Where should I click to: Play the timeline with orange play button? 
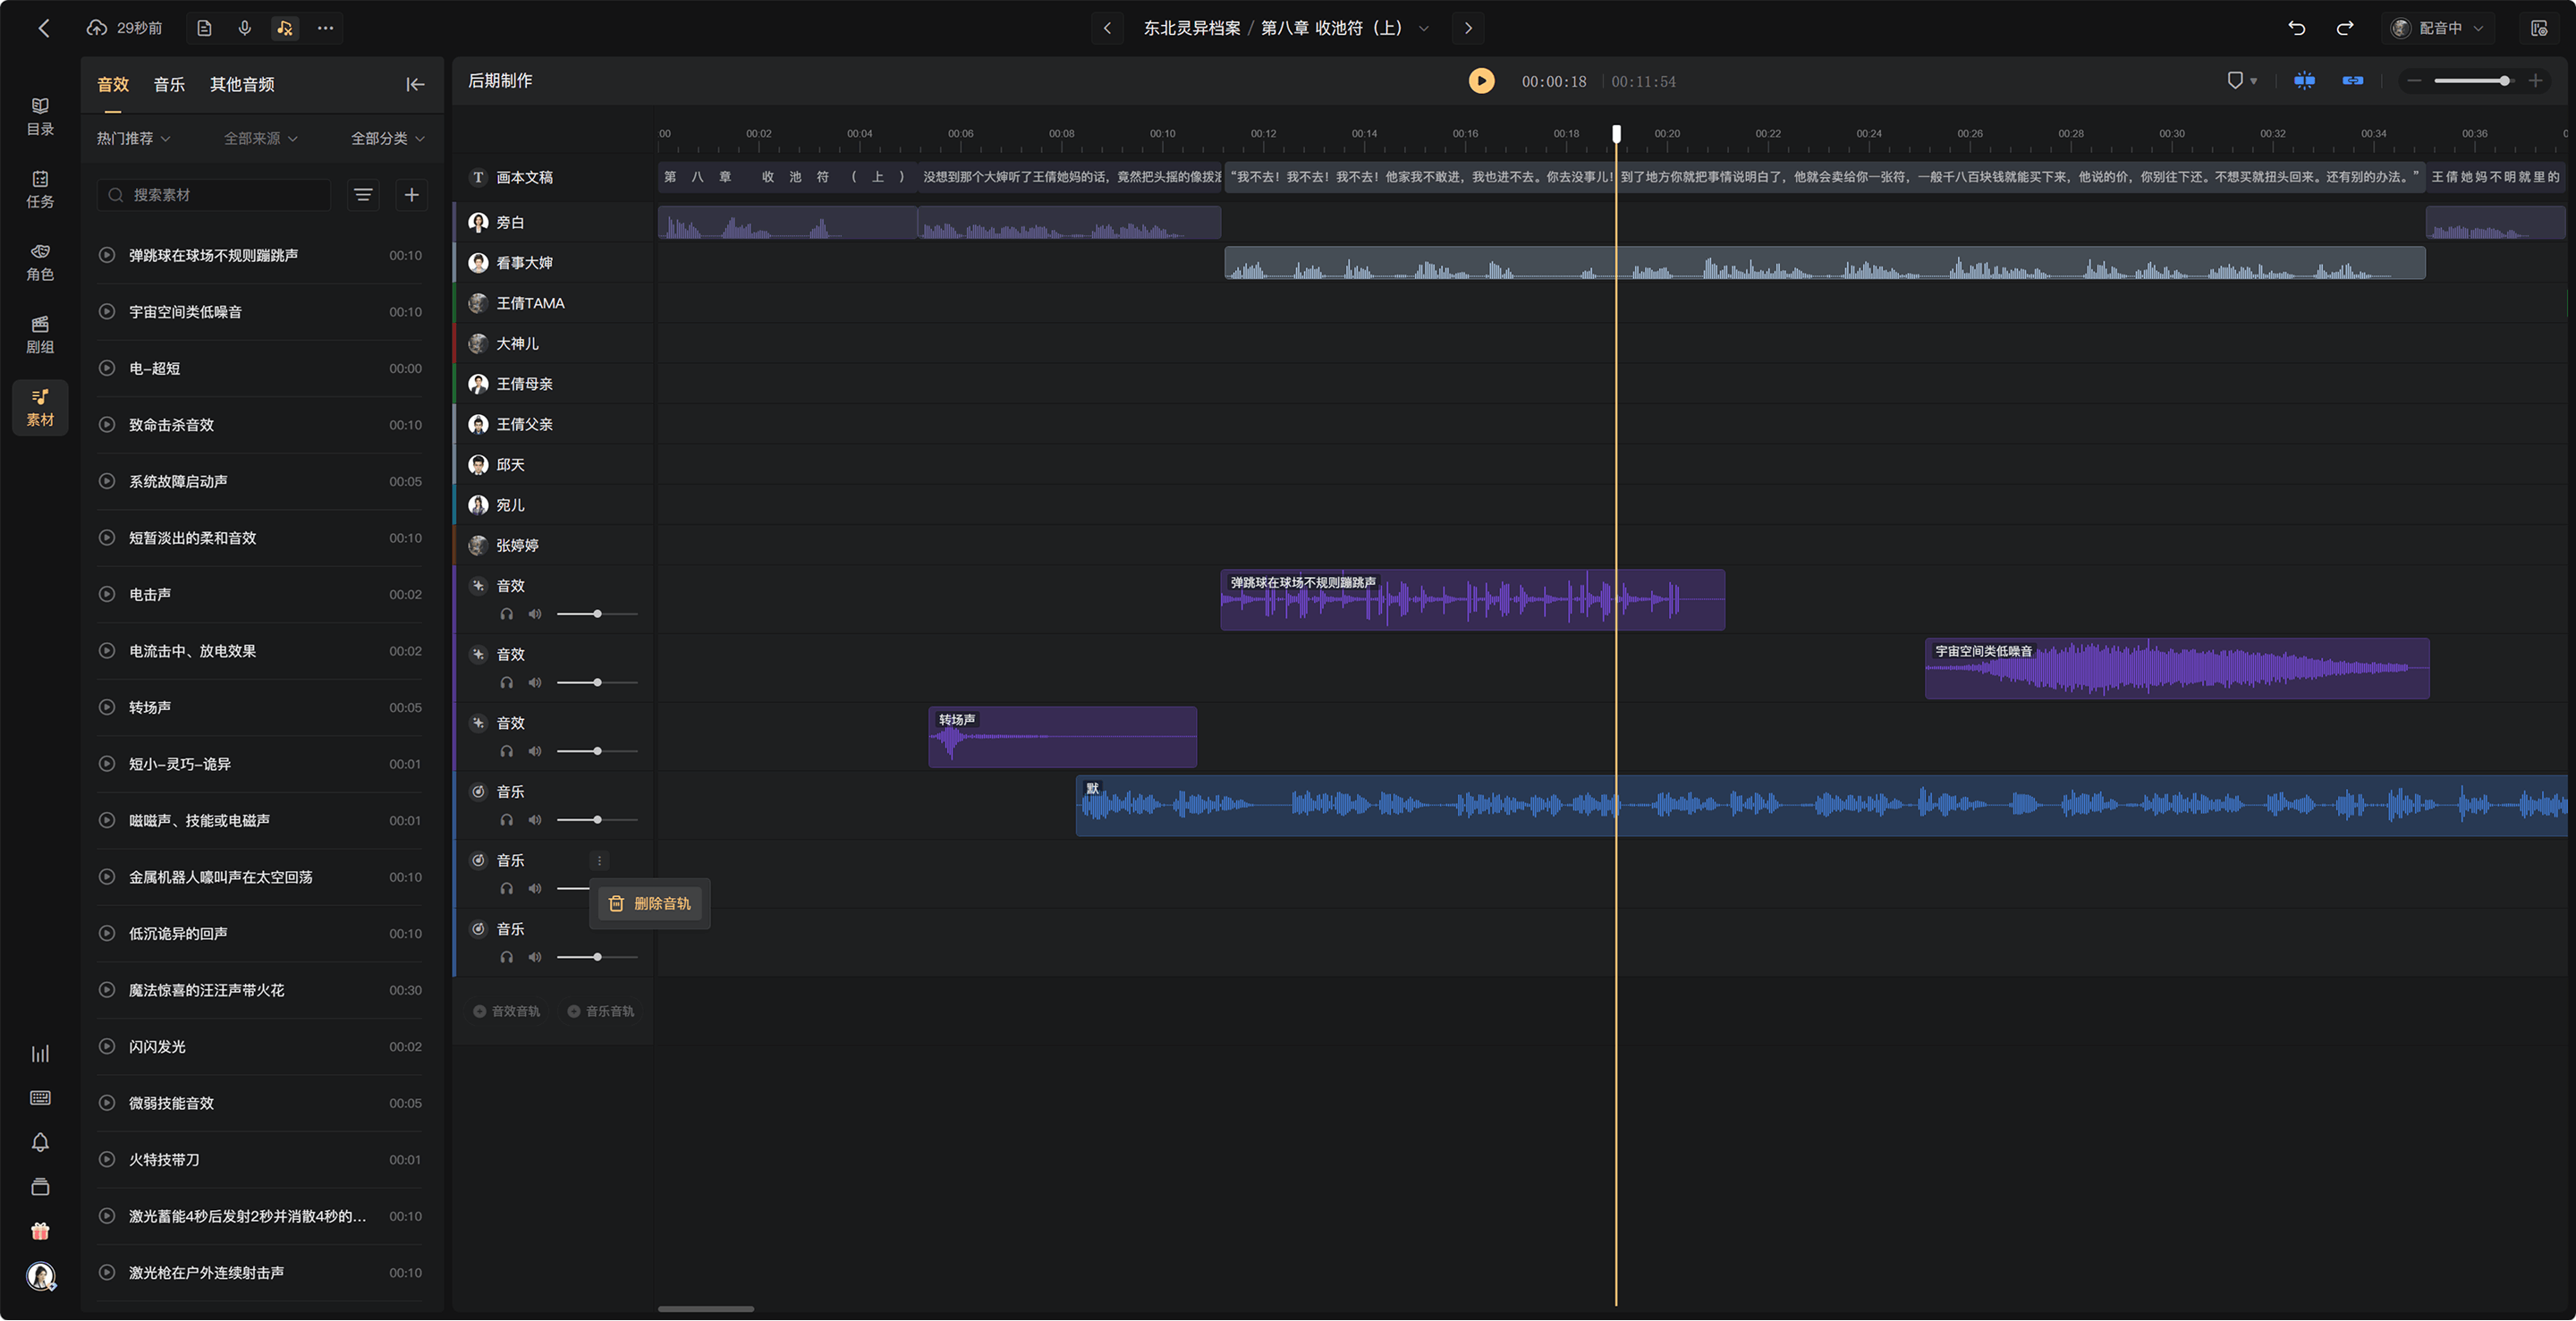pyautogui.click(x=1481, y=81)
